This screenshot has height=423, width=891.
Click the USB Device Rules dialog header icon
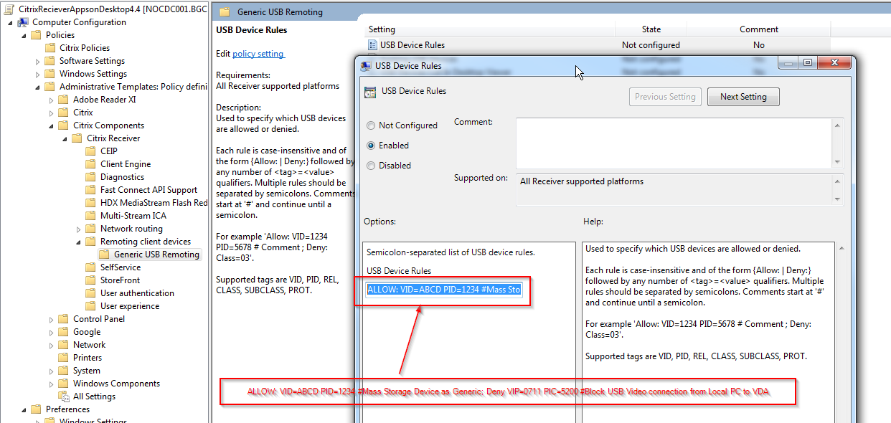tap(370, 92)
